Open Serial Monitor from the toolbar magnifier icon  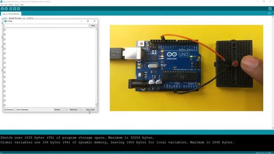(270, 9)
